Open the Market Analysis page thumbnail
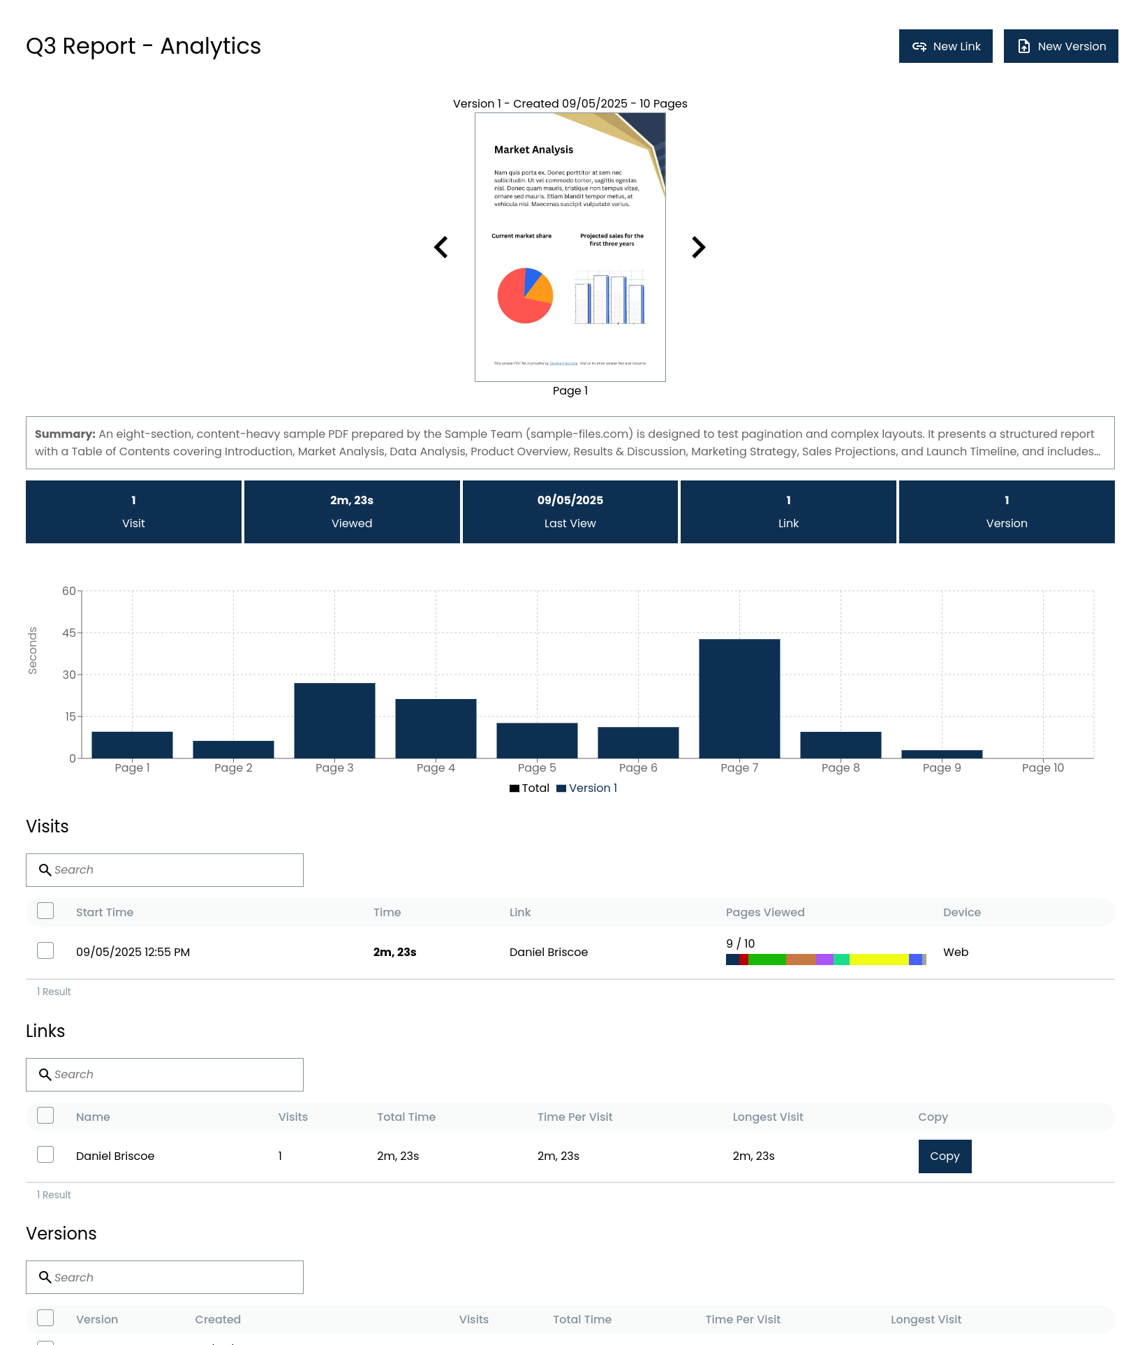The width and height of the screenshot is (1147, 1345). click(570, 247)
